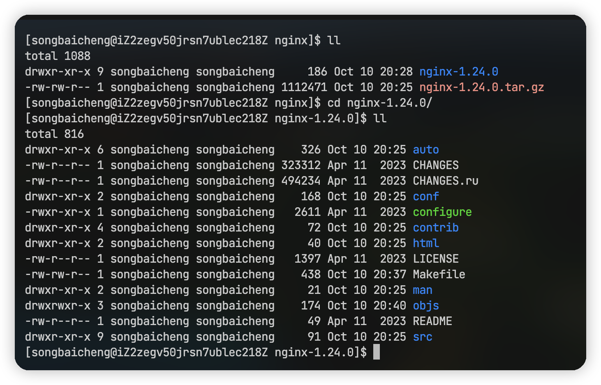Click the 'cd nginx-1.24.0/' command text
This screenshot has height=385, width=601.
(380, 103)
